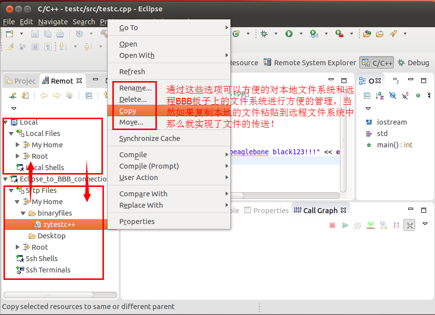Screen dimensions: 435x315
Task: Open the Run button dropdown arrow
Action: [x=301, y=34]
